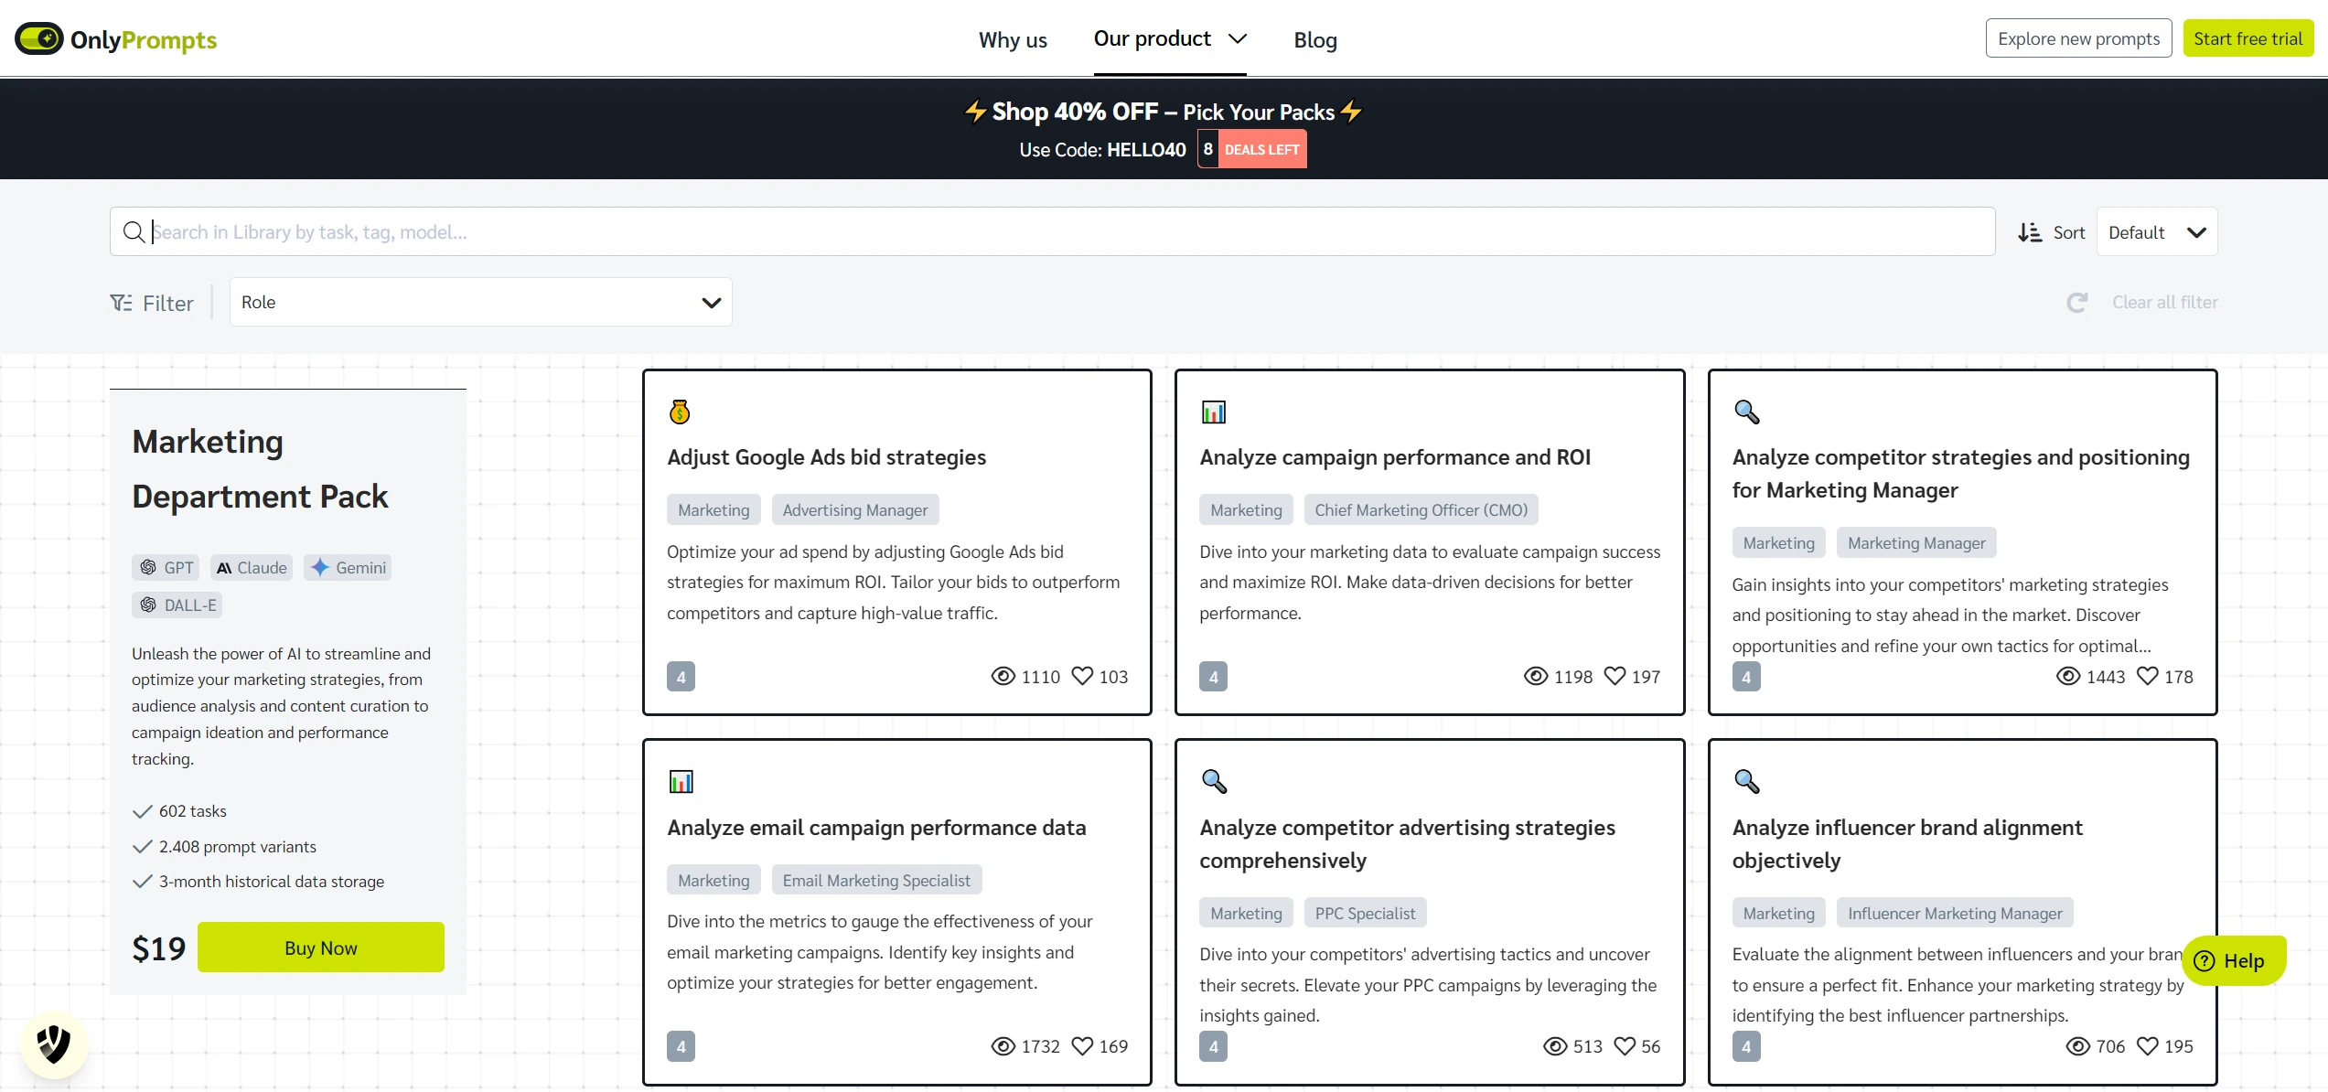Click the Explore new prompts link button

click(x=2071, y=37)
